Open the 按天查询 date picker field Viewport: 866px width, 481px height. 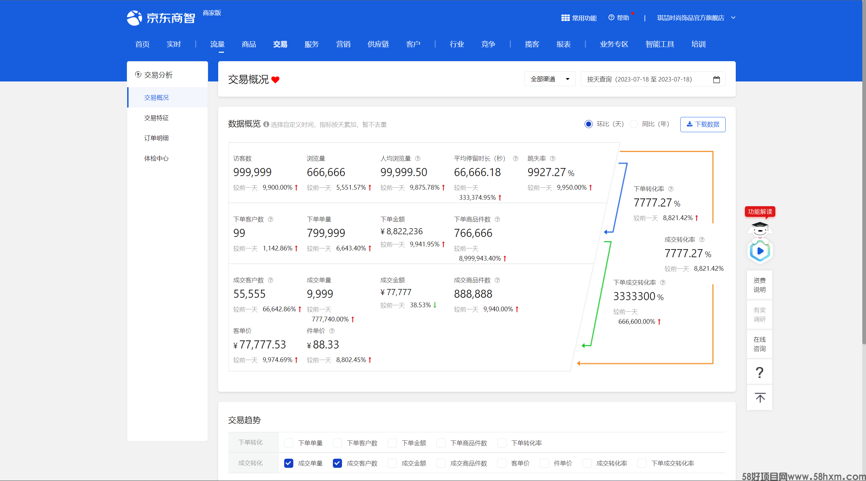point(653,79)
